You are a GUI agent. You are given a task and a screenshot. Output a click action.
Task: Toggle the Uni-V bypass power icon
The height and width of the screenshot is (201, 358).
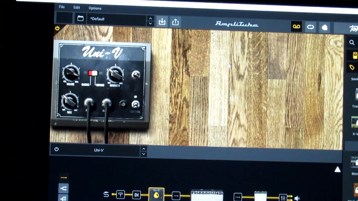point(56,149)
